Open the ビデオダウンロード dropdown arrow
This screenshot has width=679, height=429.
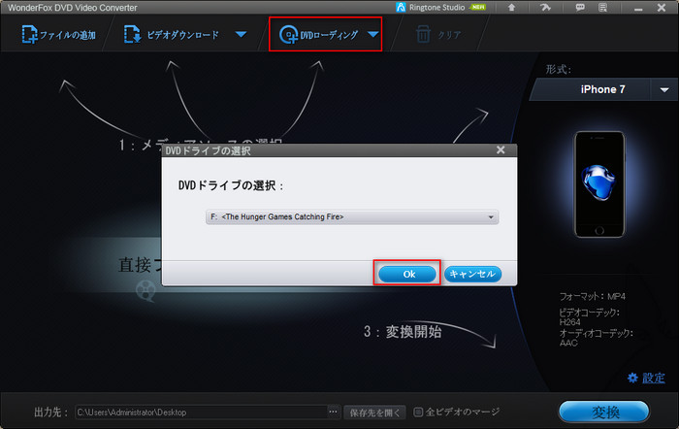coord(242,36)
